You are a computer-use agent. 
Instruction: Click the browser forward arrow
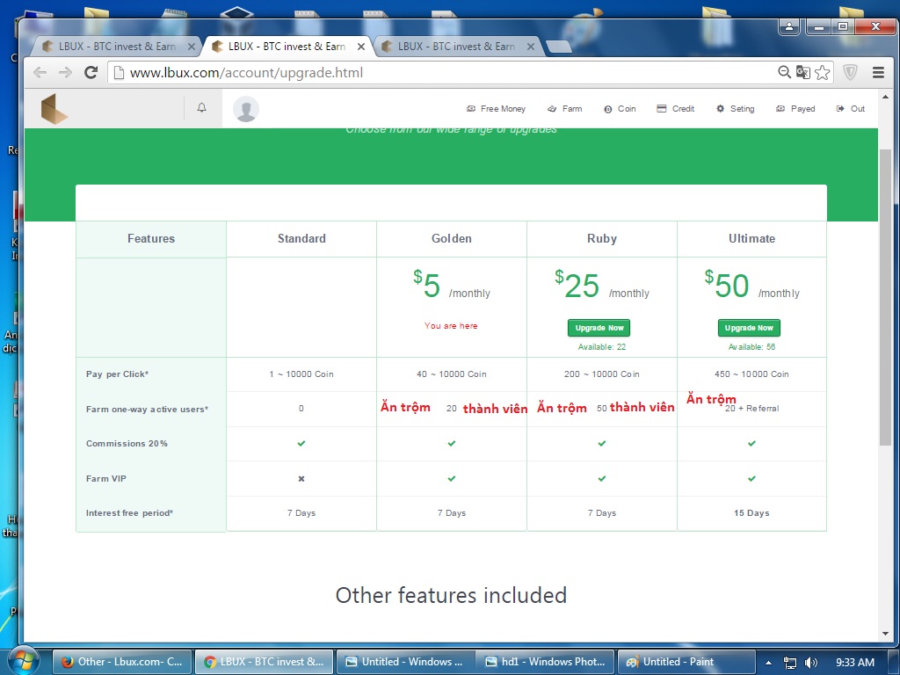[x=65, y=72]
